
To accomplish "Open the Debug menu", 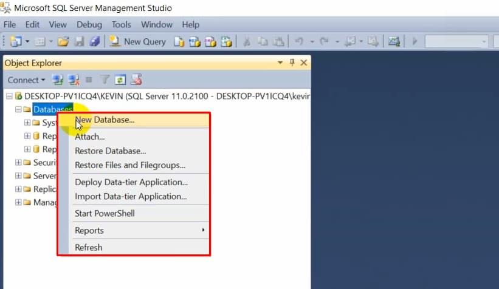I will 89,24.
